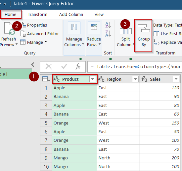Select the Sales value 200 cell
The height and width of the screenshot is (171, 182).
click(x=160, y=158)
